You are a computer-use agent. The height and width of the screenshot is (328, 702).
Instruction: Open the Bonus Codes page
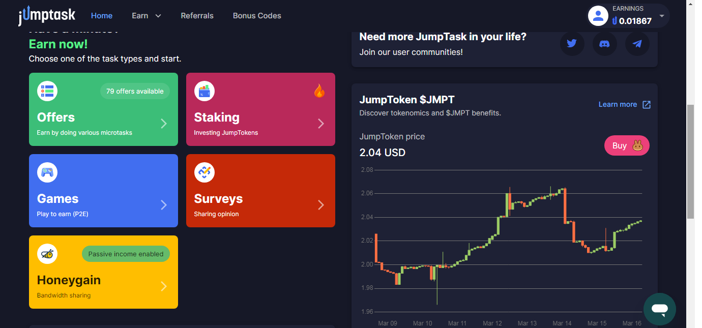point(257,16)
